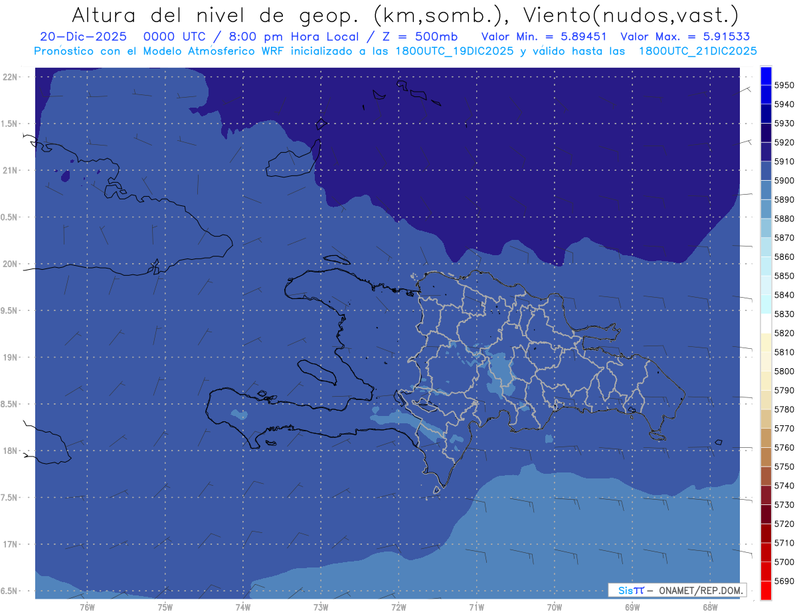Click the '5780' color scale value
This screenshot has height=616, width=797.
coord(784,409)
